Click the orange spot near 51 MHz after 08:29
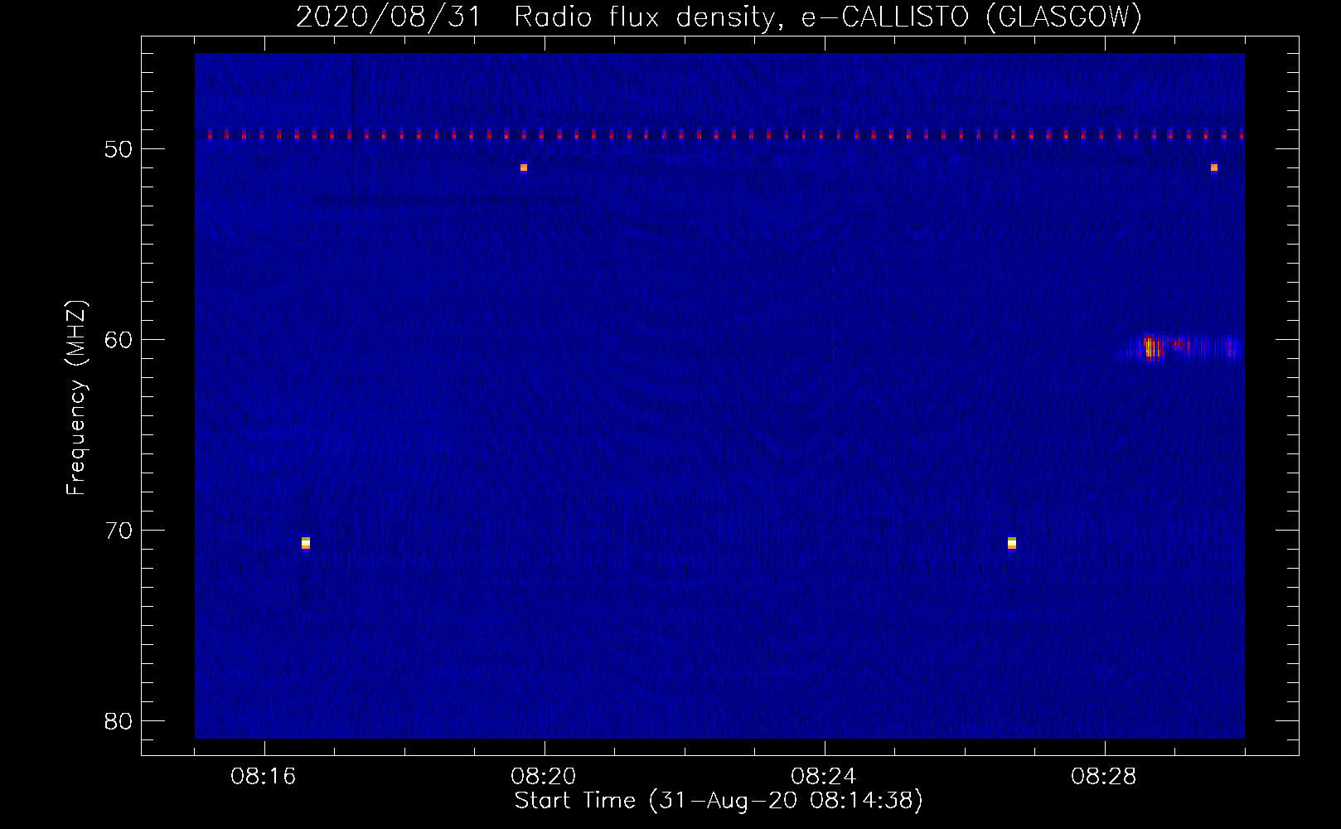The image size is (1341, 829). [x=1214, y=167]
